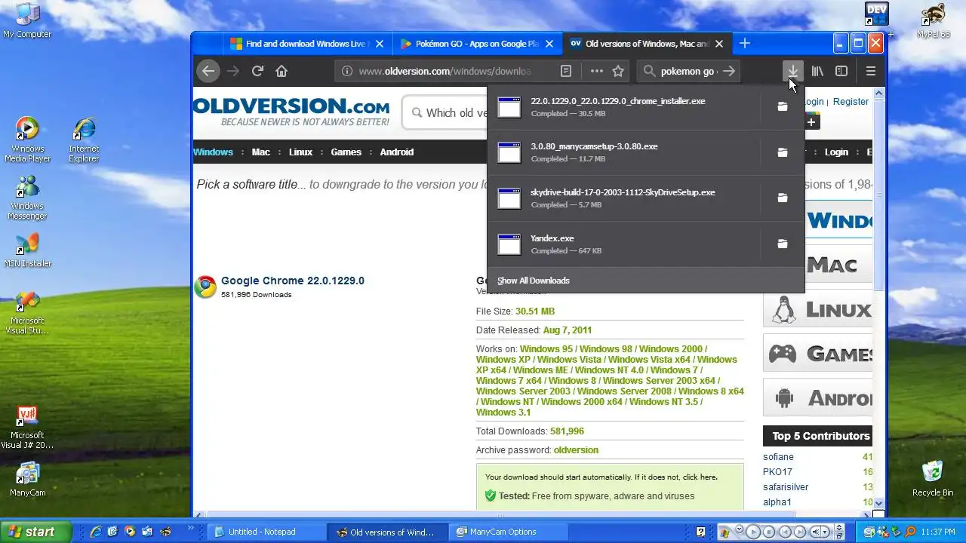Screen dimensions: 966x543
Task: Switch to Untitled - Notepad taskbar button
Action: pyautogui.click(x=268, y=532)
